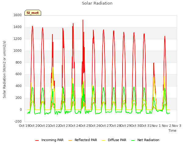
Task: Click the tallest red peak near 1500
Action: click(83, 20)
